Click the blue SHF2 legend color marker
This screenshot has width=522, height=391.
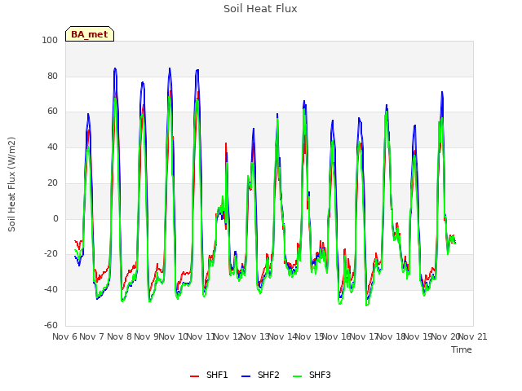click(x=246, y=376)
